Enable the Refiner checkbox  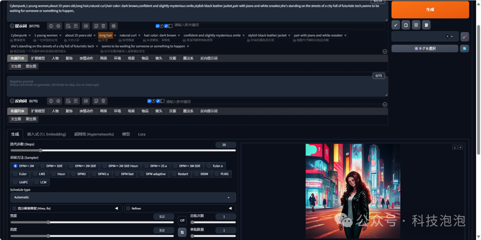click(x=128, y=208)
